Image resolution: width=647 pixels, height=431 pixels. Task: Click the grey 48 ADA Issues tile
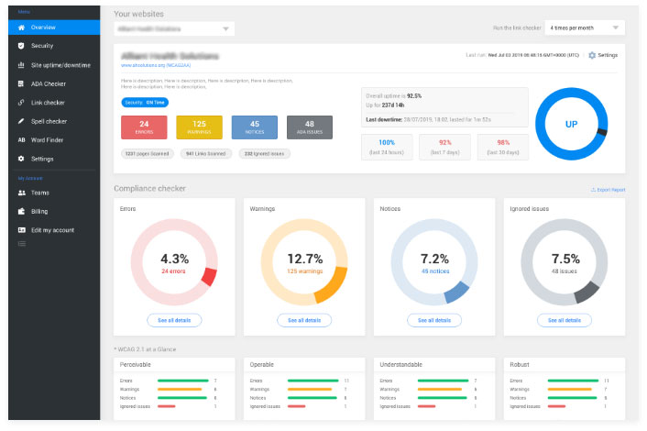click(310, 127)
